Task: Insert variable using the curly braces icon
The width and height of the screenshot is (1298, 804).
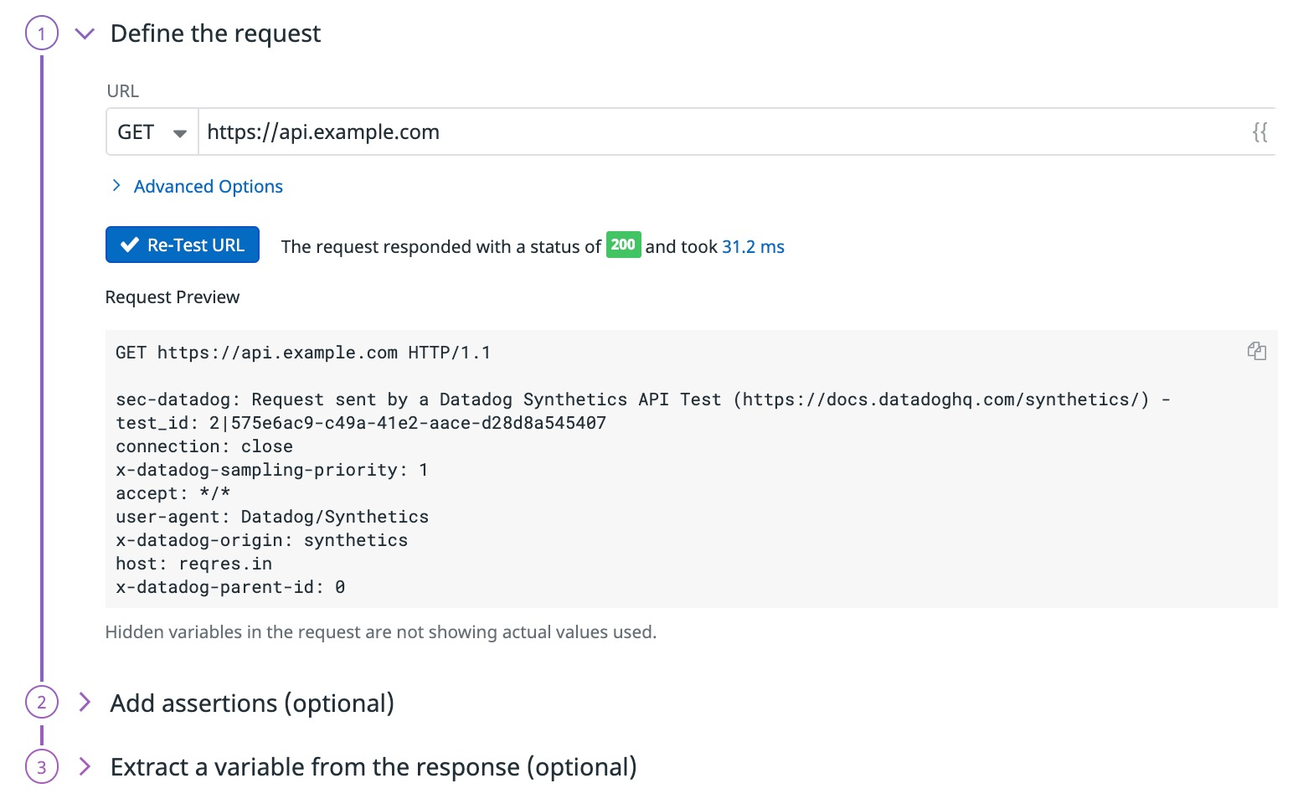Action: [1259, 131]
